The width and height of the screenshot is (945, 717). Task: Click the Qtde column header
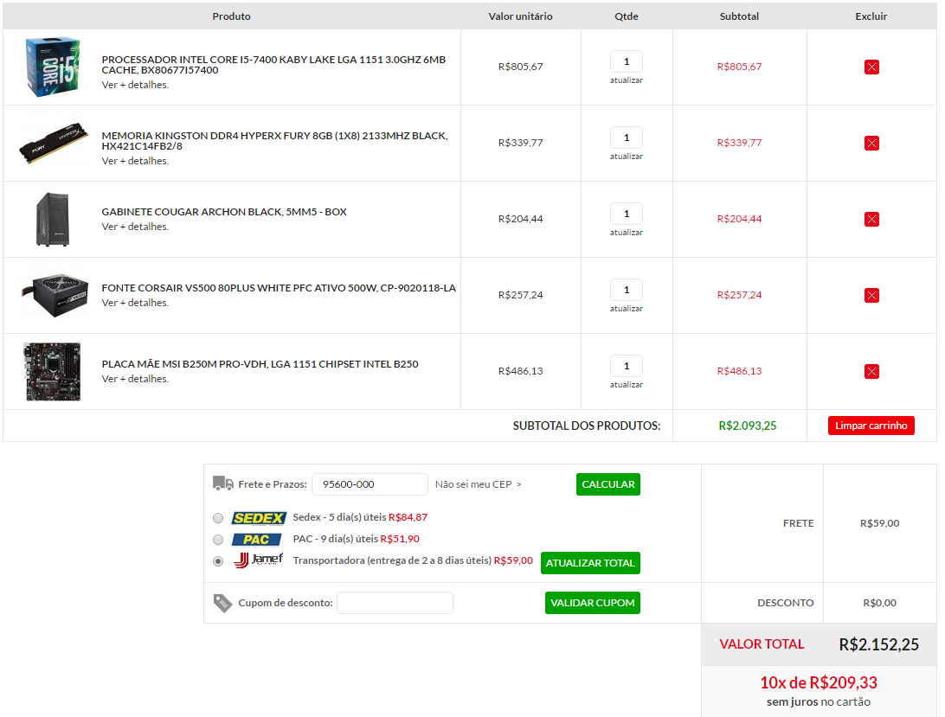click(627, 16)
